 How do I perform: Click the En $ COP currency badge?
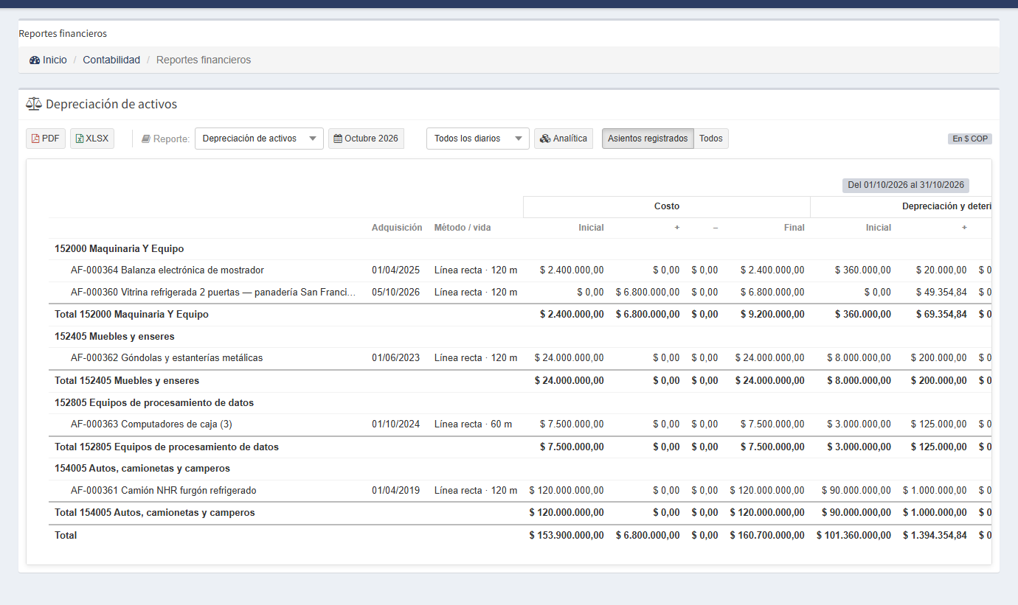tap(970, 139)
